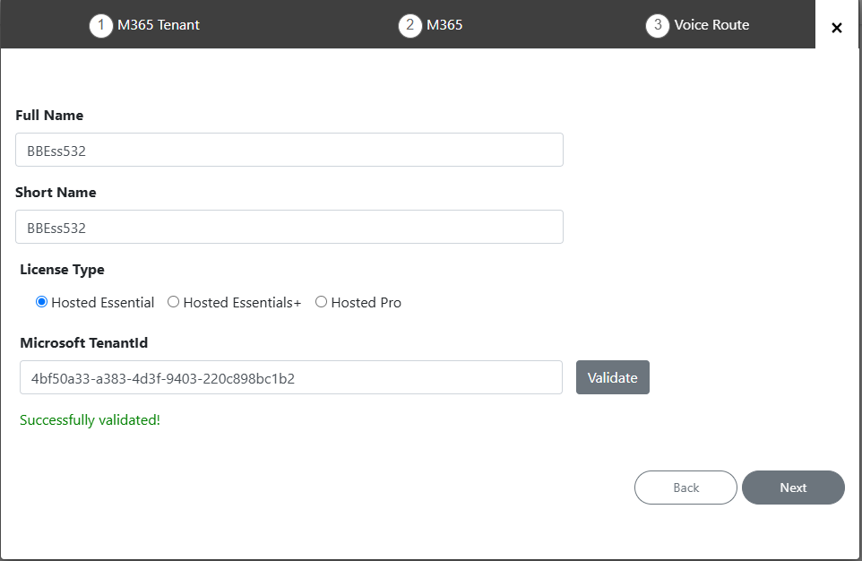Click the Validate button

[612, 377]
